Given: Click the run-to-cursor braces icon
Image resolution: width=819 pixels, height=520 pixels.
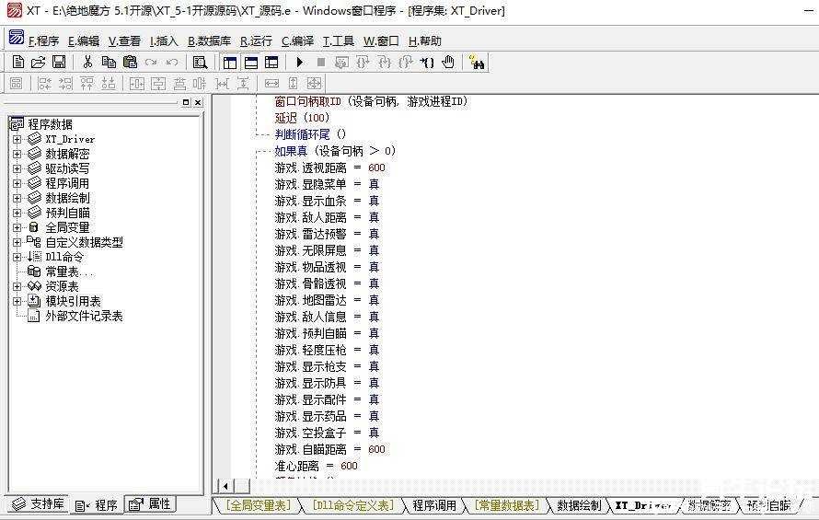Looking at the screenshot, I should pos(427,63).
